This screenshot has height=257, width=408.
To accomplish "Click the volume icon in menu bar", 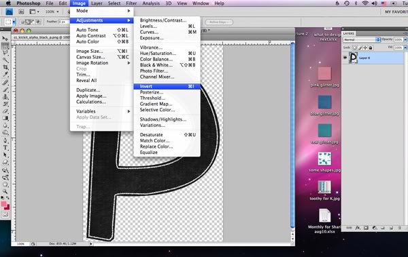I will coord(375,3).
